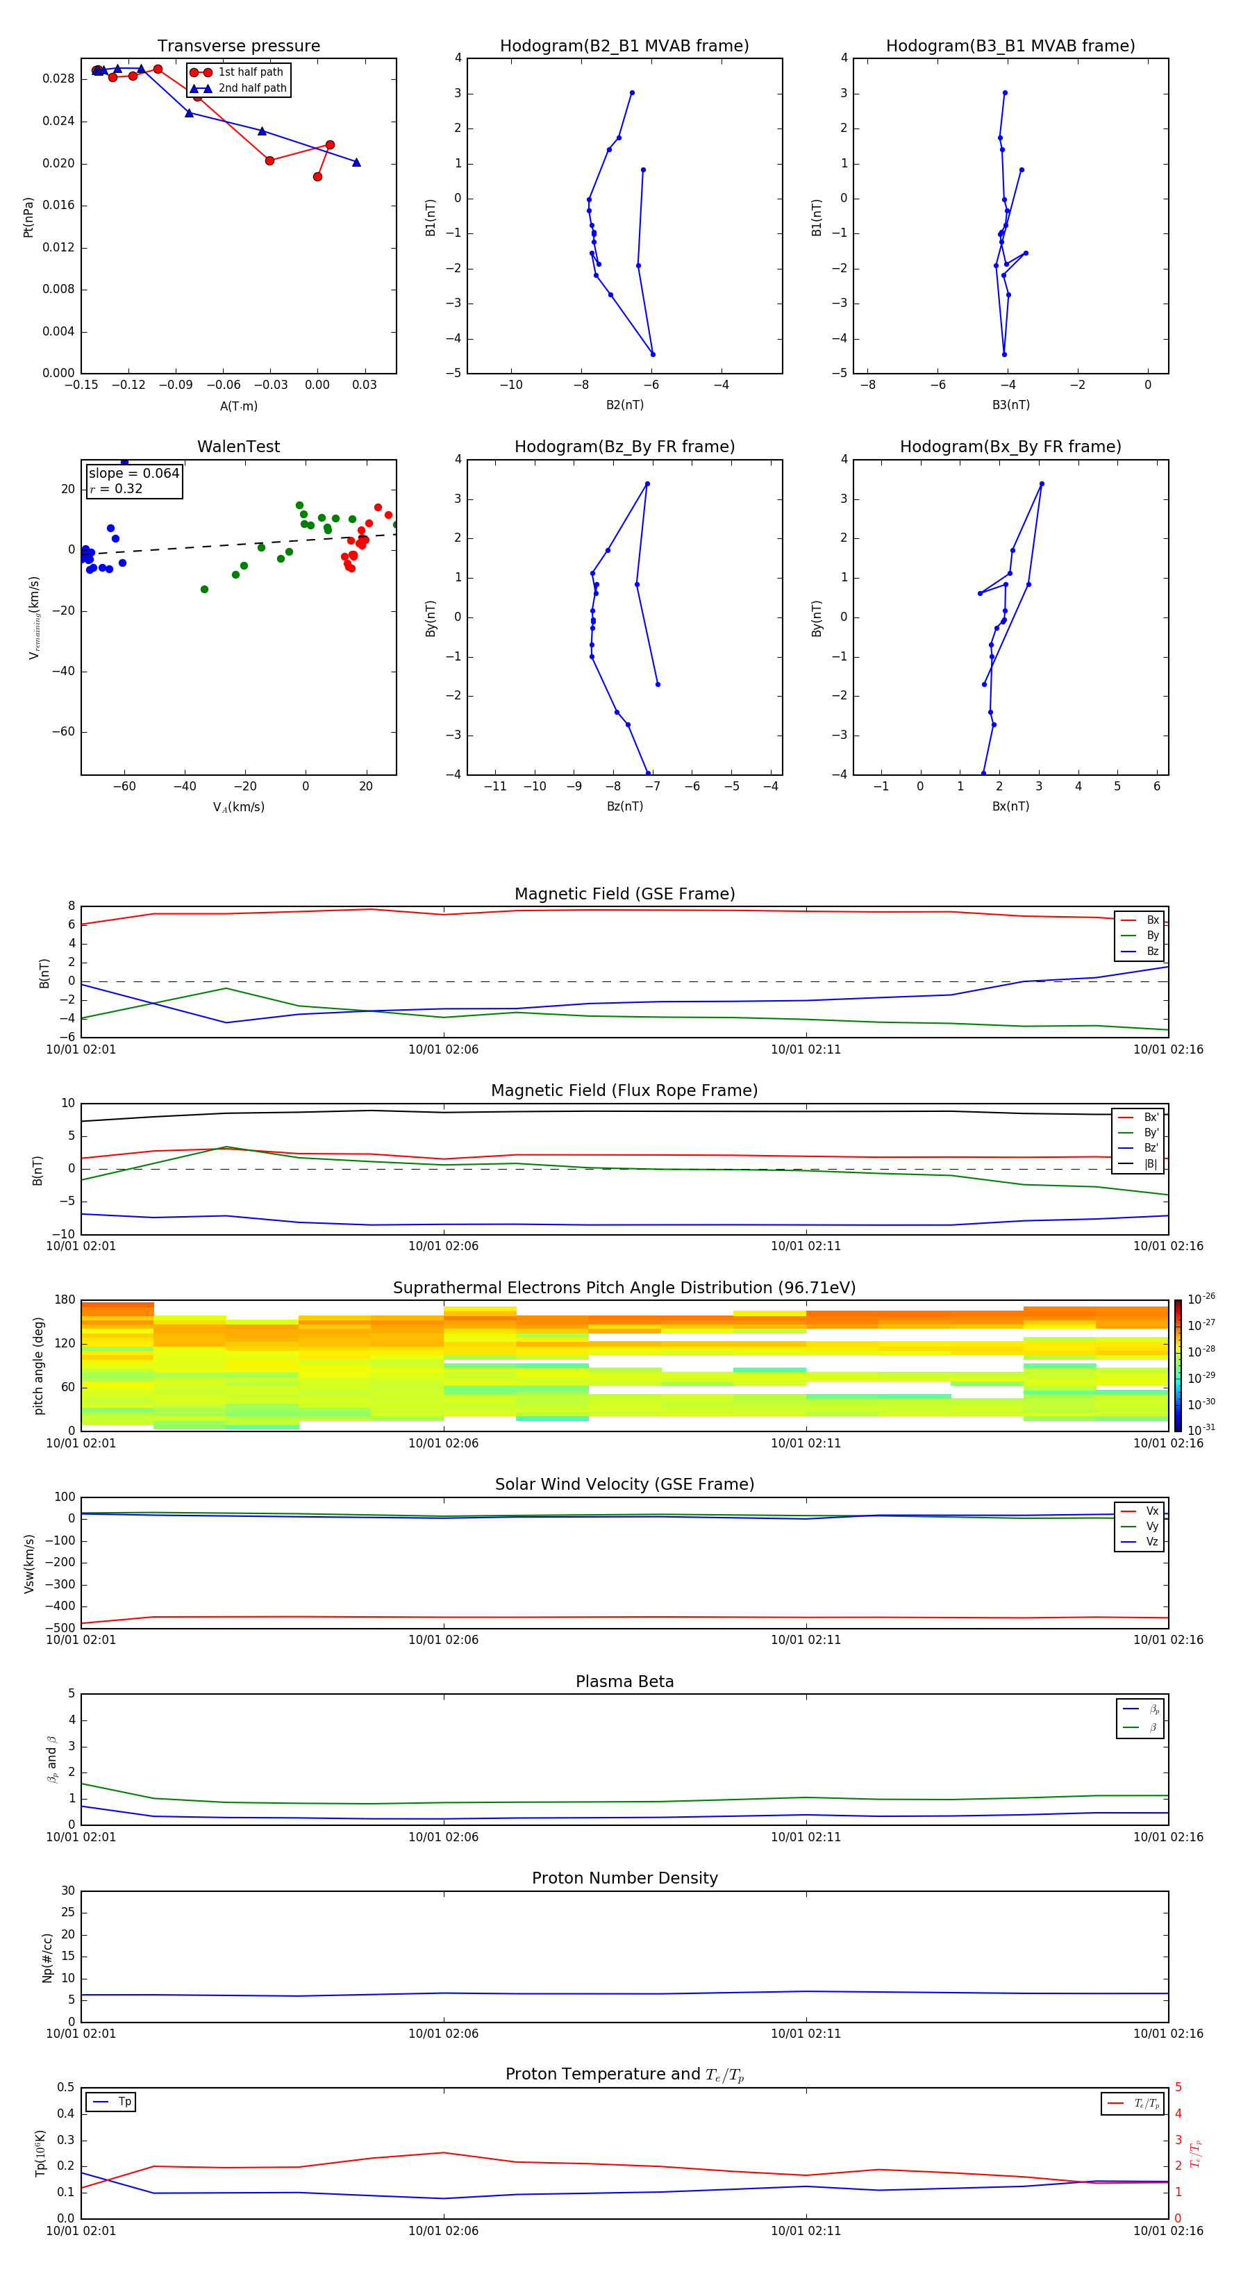The image size is (1250, 2292).
Task: Click the "Vx" velocity legend entry
Action: tap(1140, 1511)
